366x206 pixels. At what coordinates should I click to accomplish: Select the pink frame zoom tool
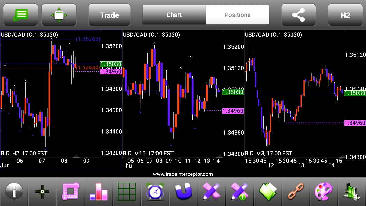(70, 192)
